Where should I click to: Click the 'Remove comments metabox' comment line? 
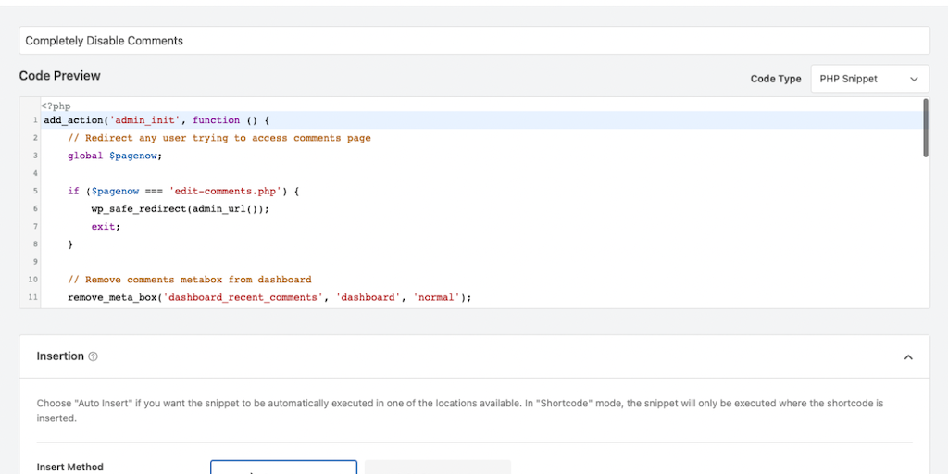click(189, 280)
